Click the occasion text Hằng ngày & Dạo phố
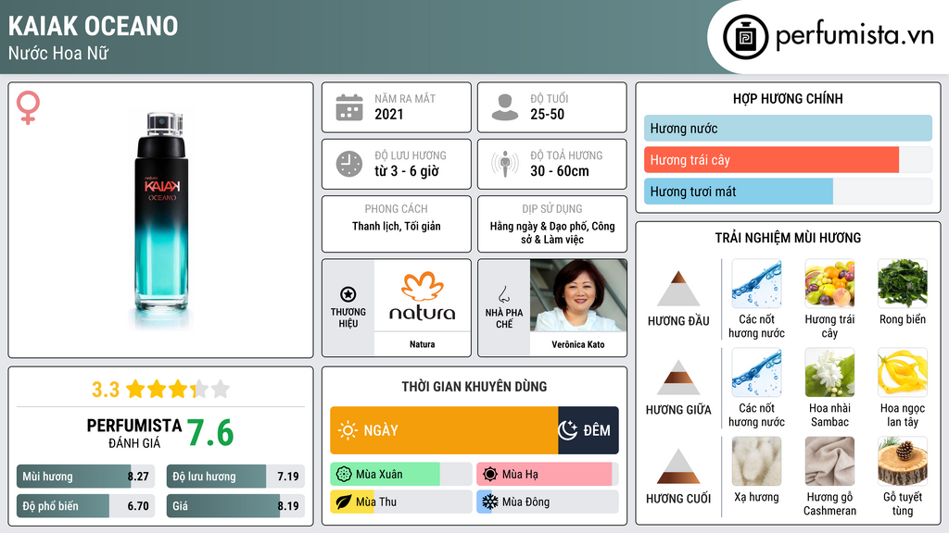 tap(538, 226)
